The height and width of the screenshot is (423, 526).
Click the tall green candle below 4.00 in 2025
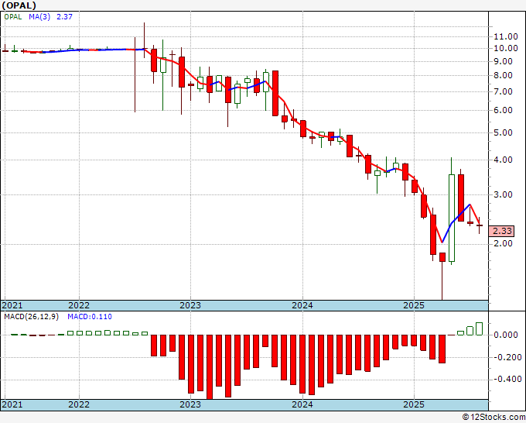(x=452, y=218)
